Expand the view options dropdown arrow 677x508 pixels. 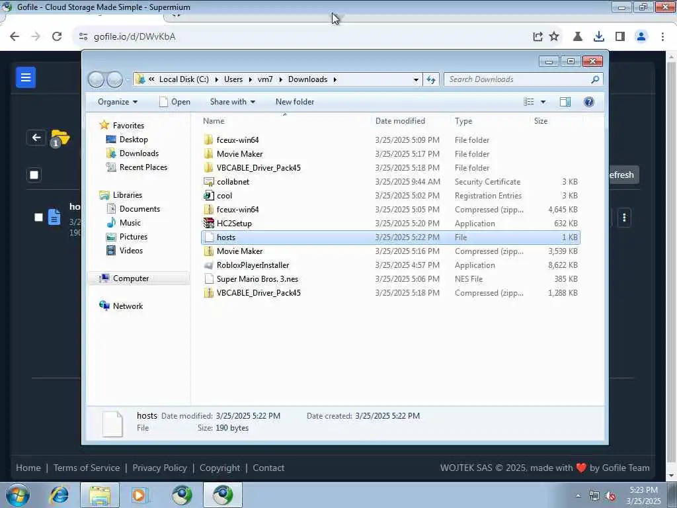(543, 102)
